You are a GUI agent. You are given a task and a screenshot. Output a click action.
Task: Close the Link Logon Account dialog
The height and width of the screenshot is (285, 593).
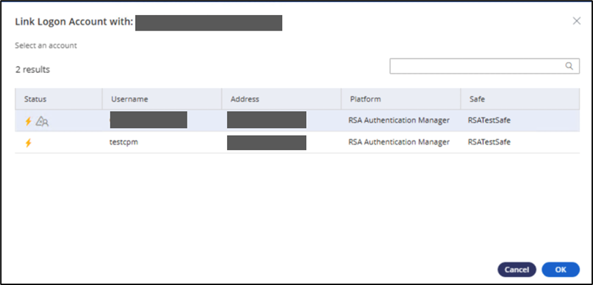[577, 21]
